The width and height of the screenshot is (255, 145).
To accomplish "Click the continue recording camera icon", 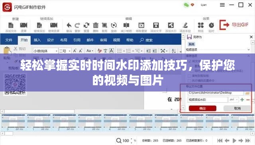I will click(54, 25).
